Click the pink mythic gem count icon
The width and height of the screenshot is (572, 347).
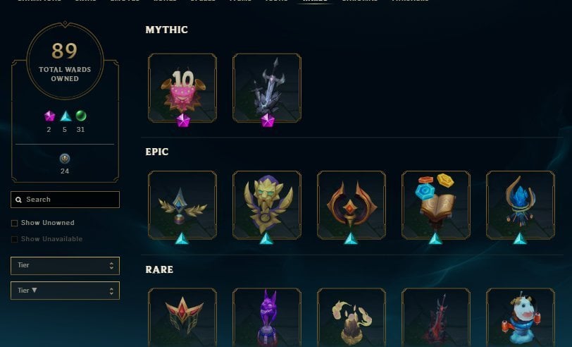pos(49,116)
